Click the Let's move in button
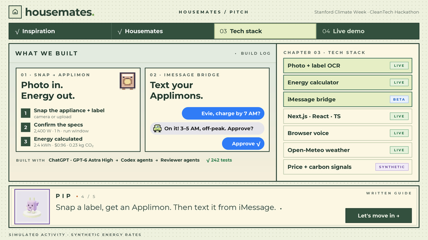The height and width of the screenshot is (240, 428). (x=379, y=216)
